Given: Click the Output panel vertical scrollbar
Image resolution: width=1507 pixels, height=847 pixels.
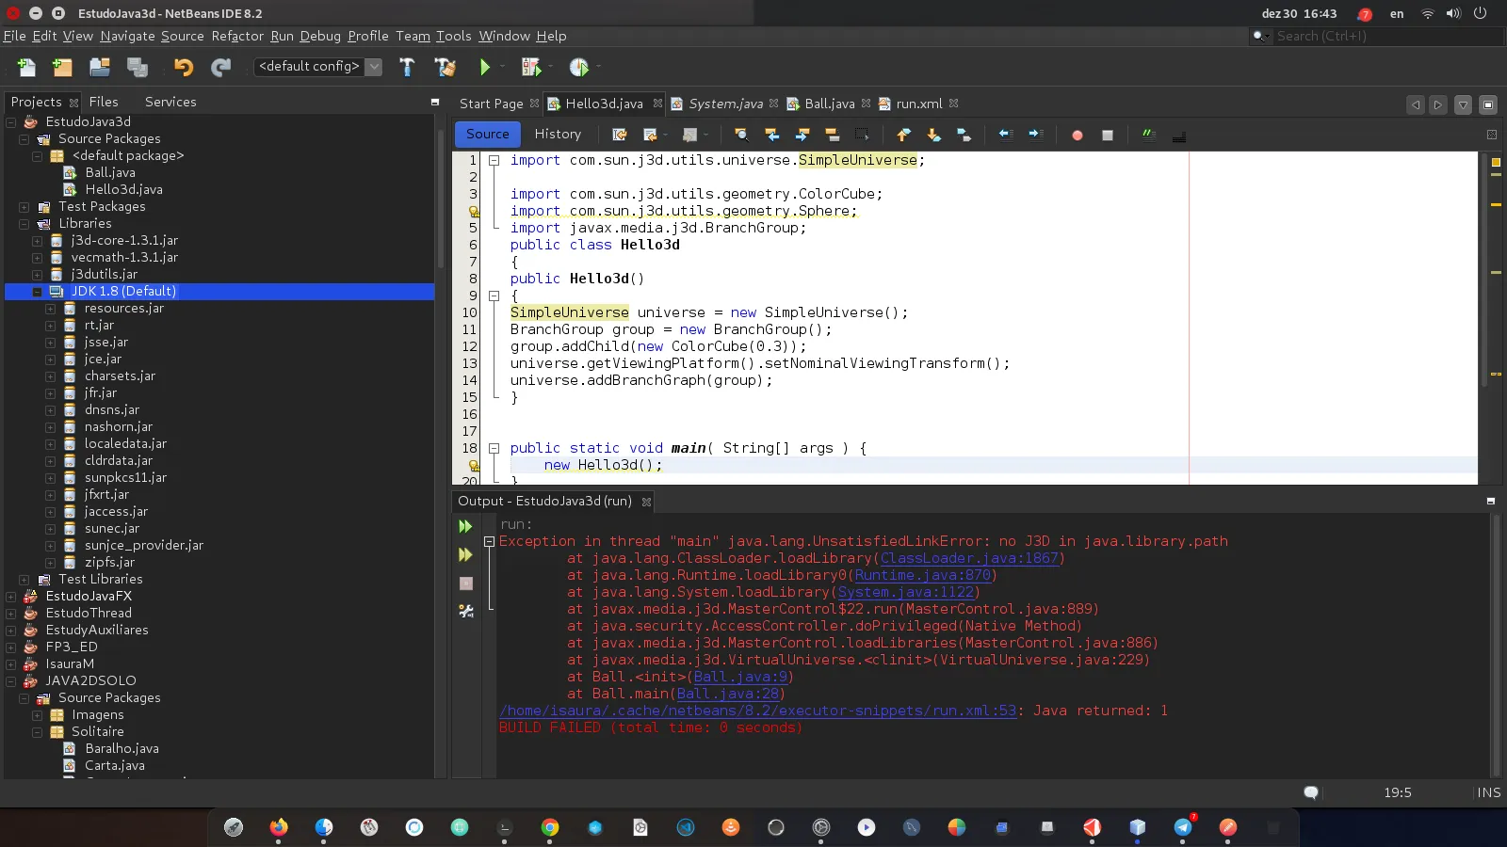Looking at the screenshot, I should point(1496,640).
